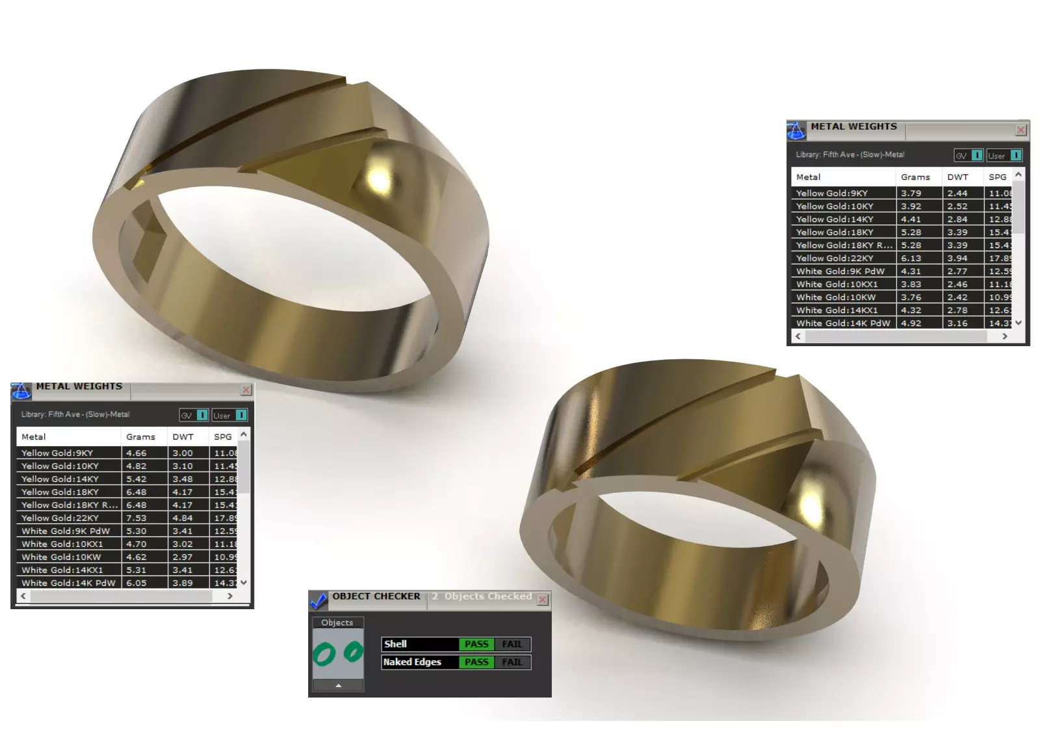Click the Shell PASS indicator
The image size is (1040, 730).
pyautogui.click(x=476, y=644)
